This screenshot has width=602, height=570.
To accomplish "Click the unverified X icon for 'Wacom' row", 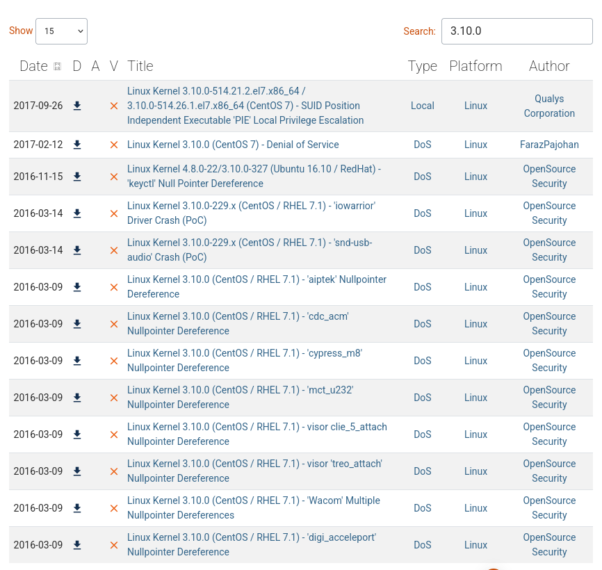I will [114, 508].
